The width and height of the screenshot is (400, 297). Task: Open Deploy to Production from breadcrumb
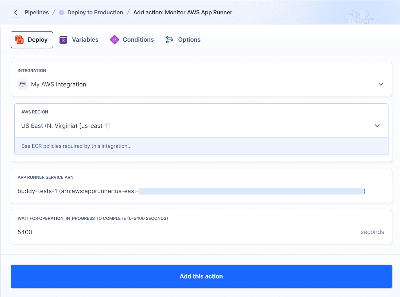tap(95, 12)
